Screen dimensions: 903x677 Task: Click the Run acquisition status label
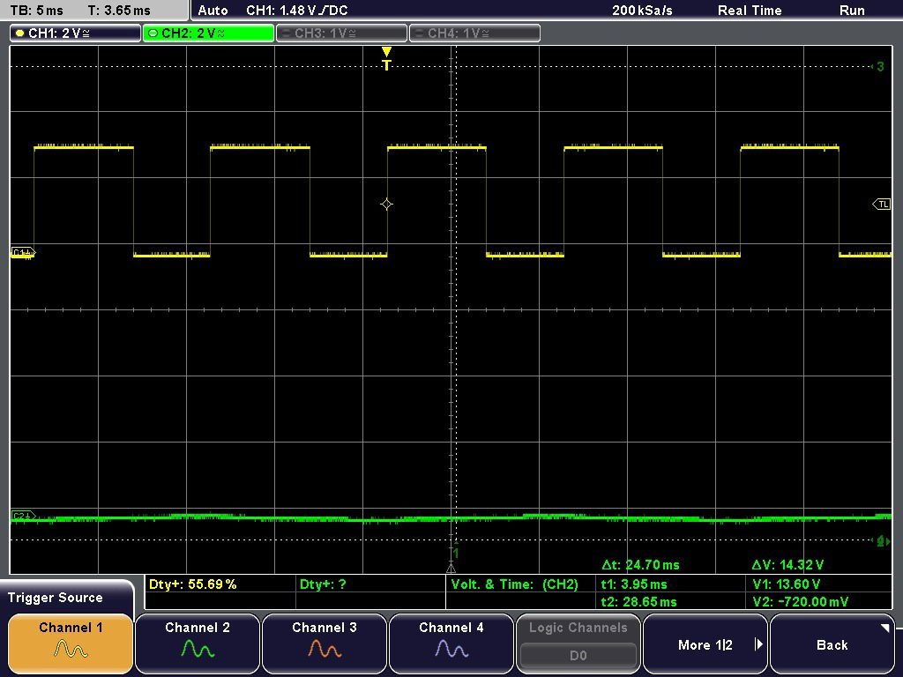(x=852, y=11)
